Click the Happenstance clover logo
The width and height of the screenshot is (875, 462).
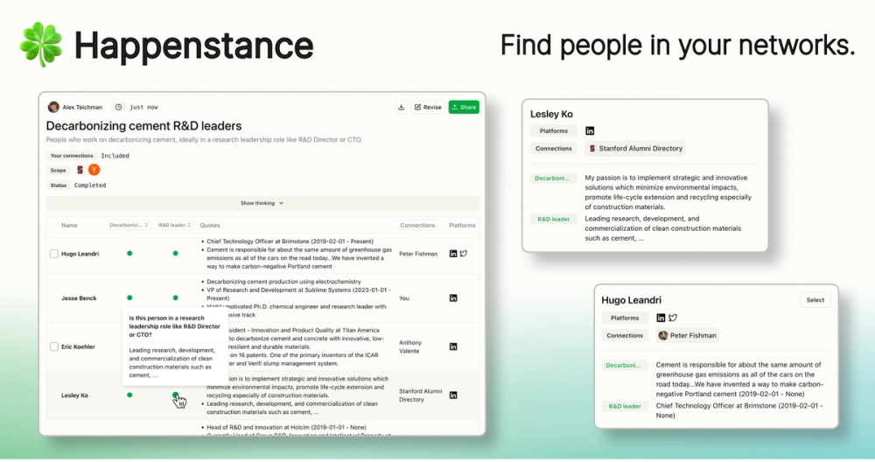click(x=41, y=45)
